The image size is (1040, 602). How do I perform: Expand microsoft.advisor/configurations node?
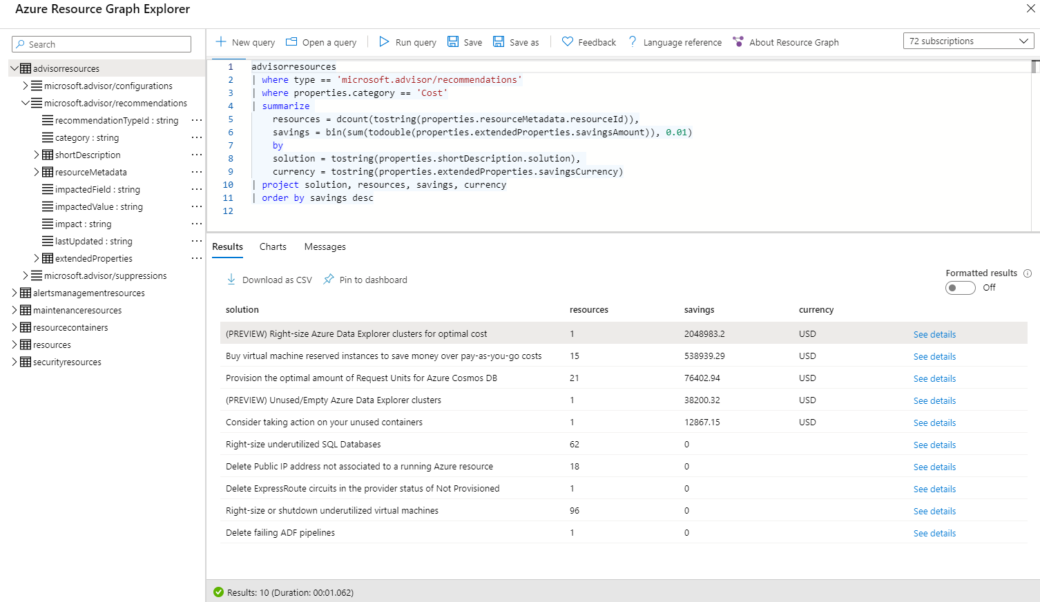(x=25, y=86)
